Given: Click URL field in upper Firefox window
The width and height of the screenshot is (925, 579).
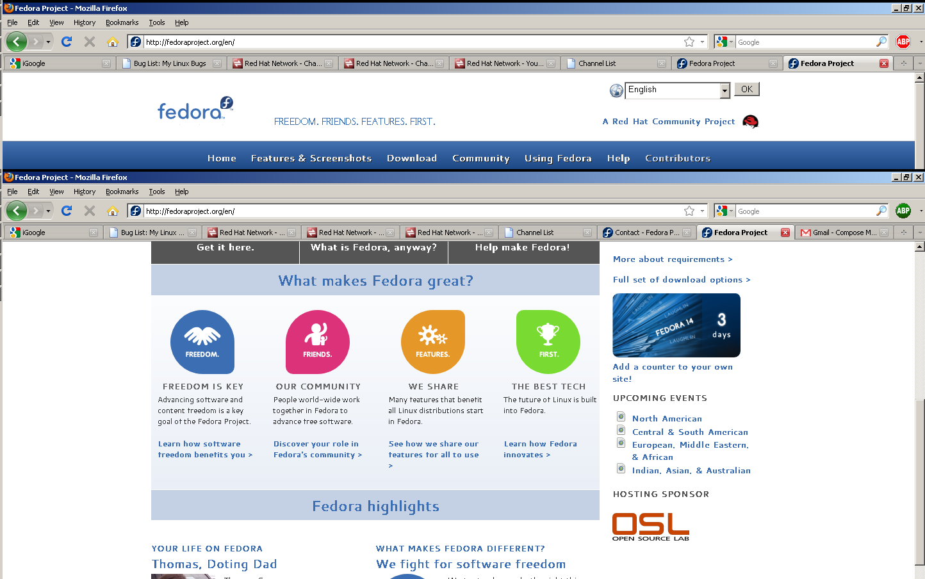Looking at the screenshot, I should point(413,42).
